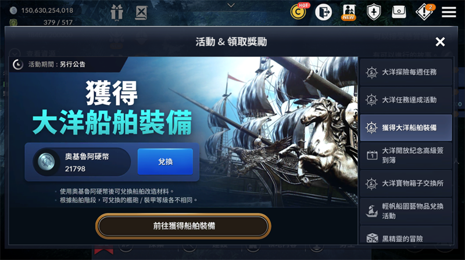This screenshot has width=465, height=260.
Task: Expand the top chevron drop-down arrow
Action: (231, 5)
